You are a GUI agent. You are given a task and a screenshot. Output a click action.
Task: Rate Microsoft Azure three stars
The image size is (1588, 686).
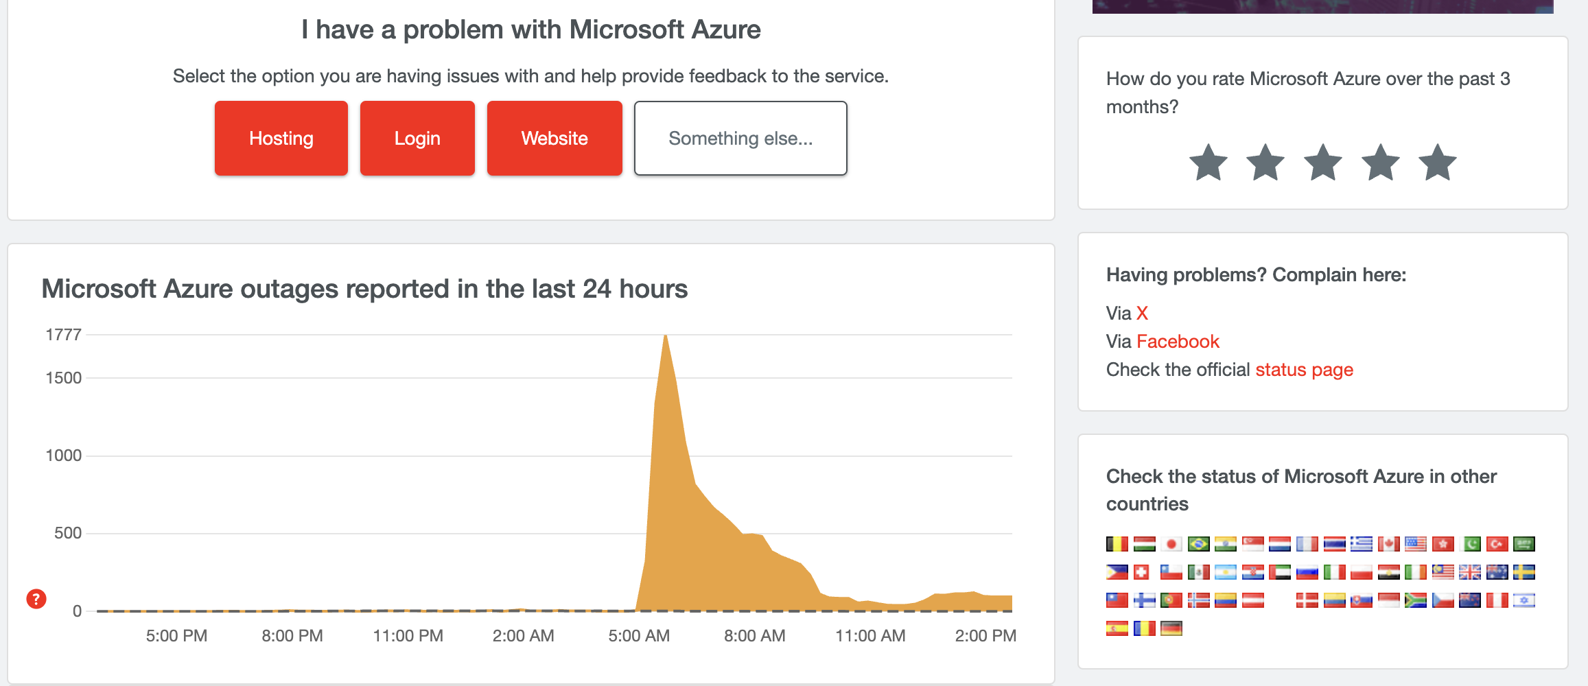click(1323, 163)
